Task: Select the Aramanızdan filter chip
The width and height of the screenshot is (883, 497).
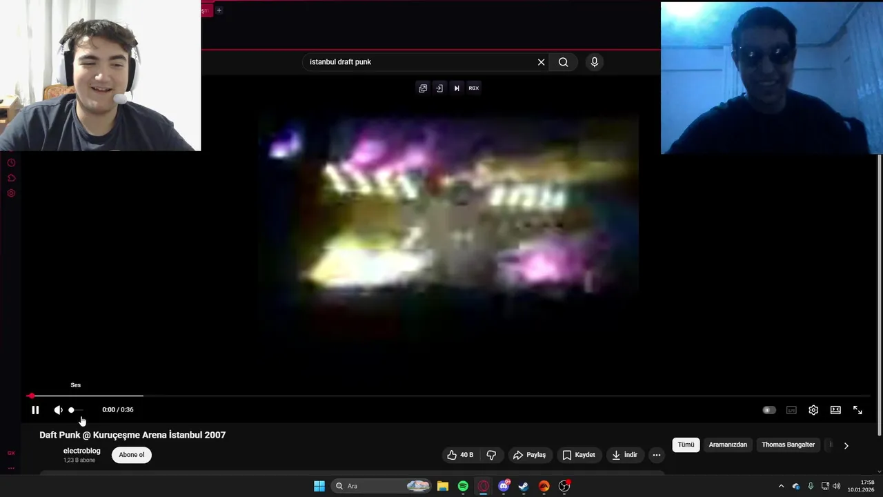Action: (728, 445)
